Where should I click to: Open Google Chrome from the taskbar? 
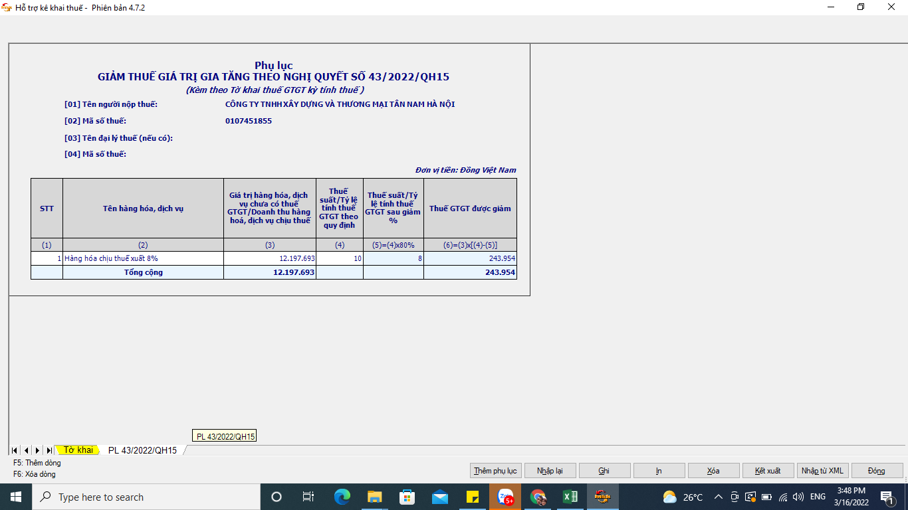538,497
